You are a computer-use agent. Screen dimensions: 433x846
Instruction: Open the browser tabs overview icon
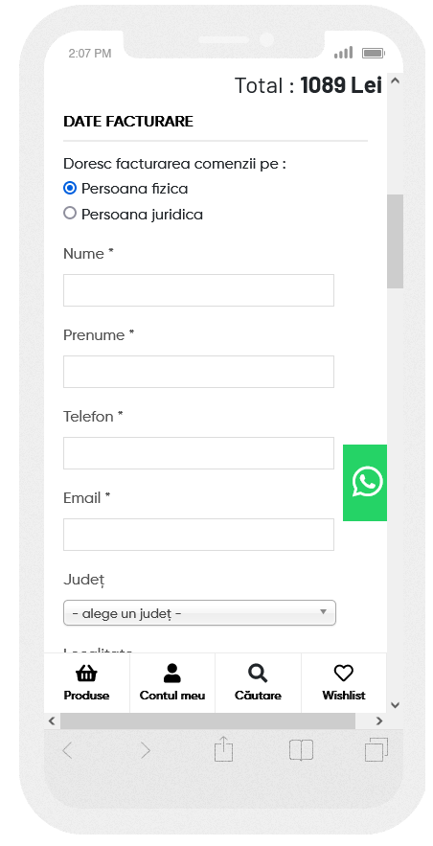376,749
